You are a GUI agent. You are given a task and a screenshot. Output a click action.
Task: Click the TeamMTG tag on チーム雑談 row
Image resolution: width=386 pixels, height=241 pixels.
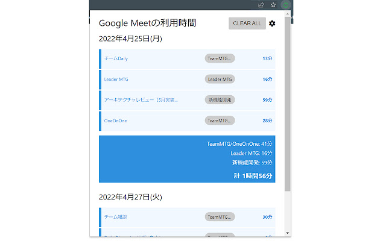(220, 217)
